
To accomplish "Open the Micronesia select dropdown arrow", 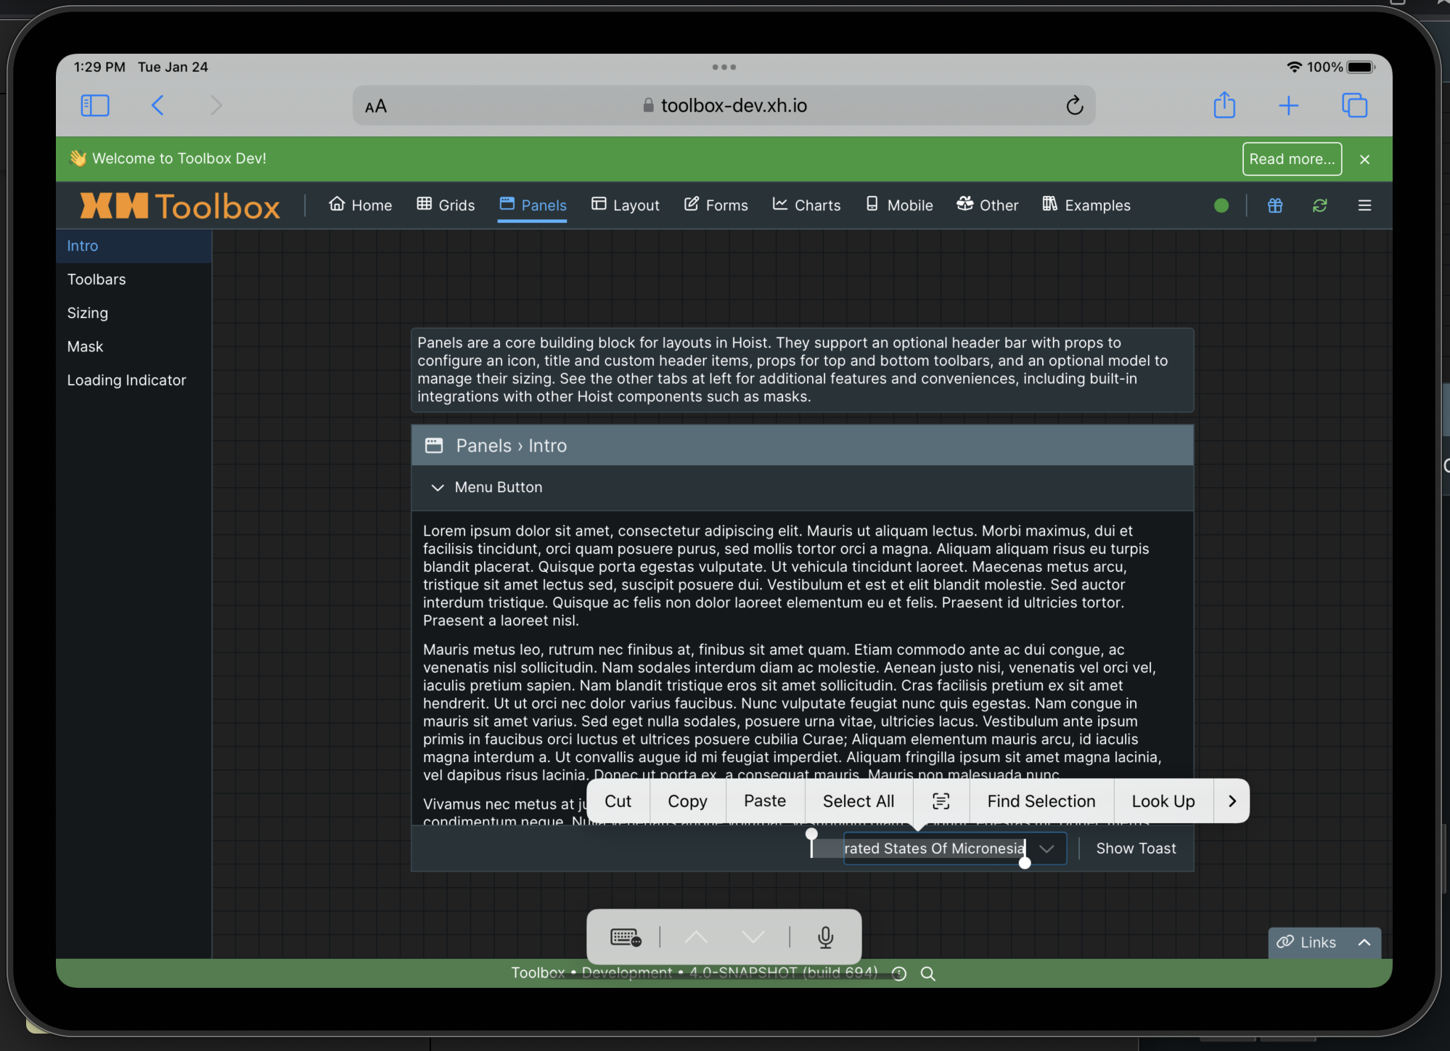I will (x=1046, y=848).
